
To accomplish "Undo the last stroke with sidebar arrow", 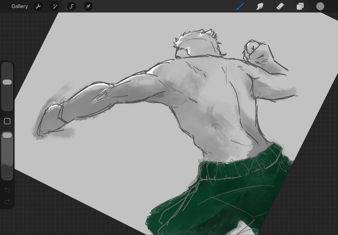I will coord(7,190).
